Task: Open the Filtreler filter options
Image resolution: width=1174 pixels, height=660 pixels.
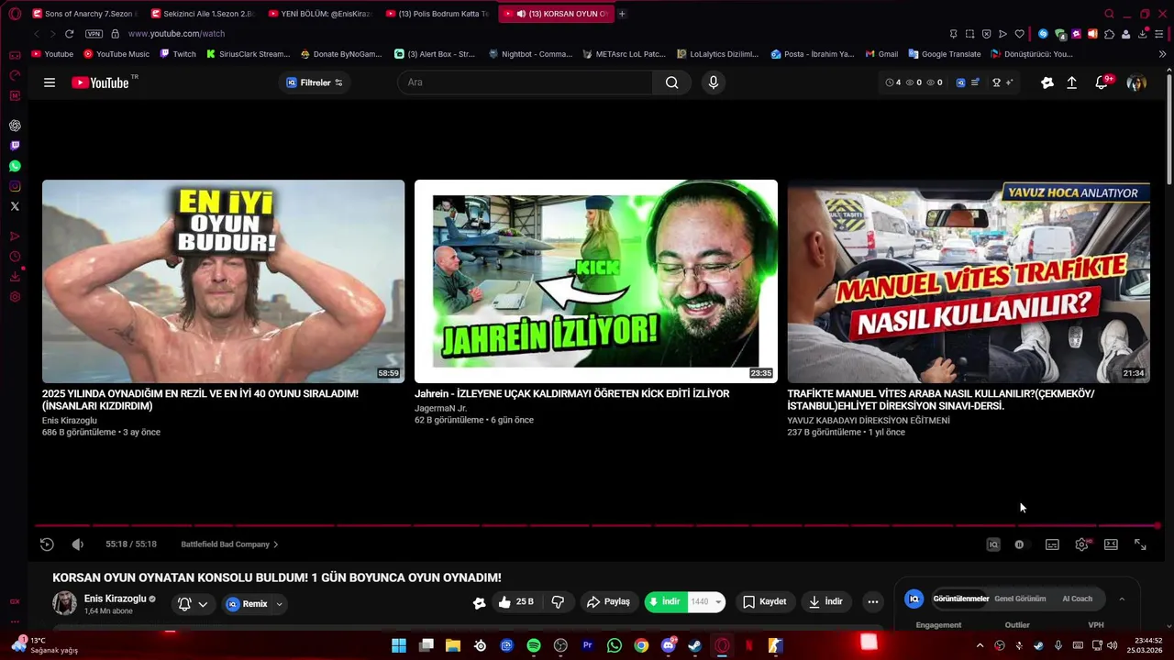Action: (315, 82)
